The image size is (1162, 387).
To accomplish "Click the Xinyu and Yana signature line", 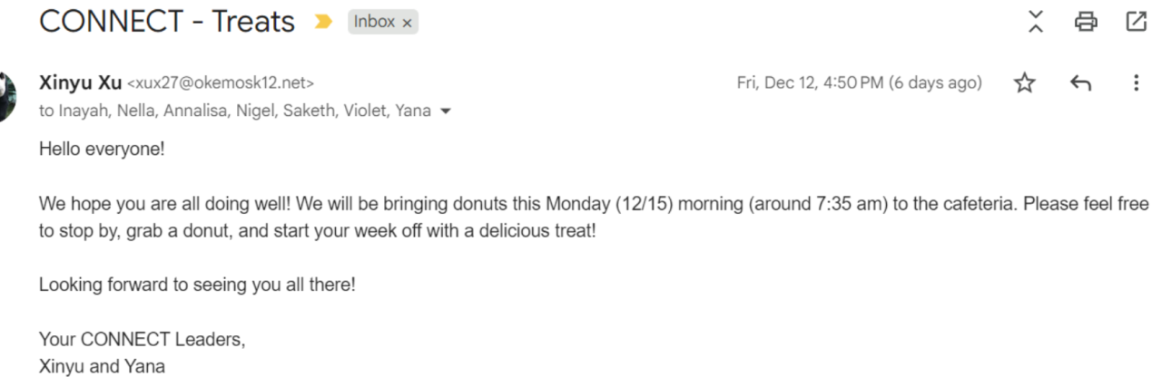I will click(102, 367).
